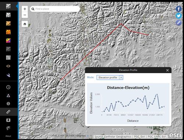The height and width of the screenshot is (140, 184).
Task: Return to home map extent
Action: pyautogui.click(x=25, y=24)
